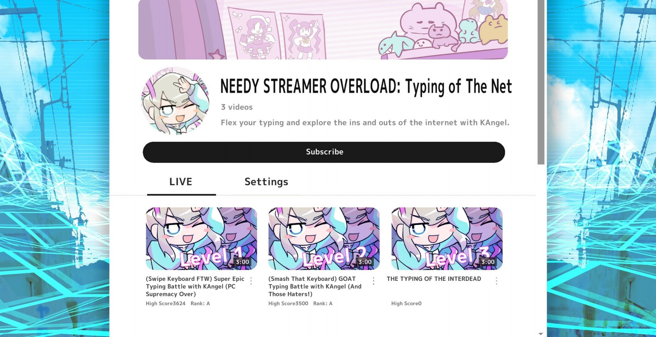Open Smash That Keyboard video title
Viewport: 656px width, 337px height.
[315, 286]
